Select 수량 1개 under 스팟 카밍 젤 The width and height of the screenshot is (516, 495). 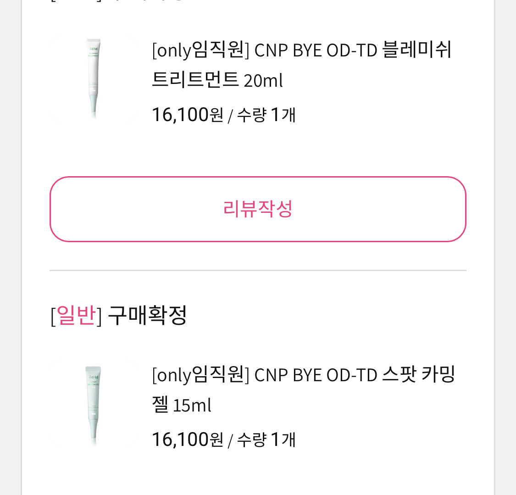tap(266, 439)
